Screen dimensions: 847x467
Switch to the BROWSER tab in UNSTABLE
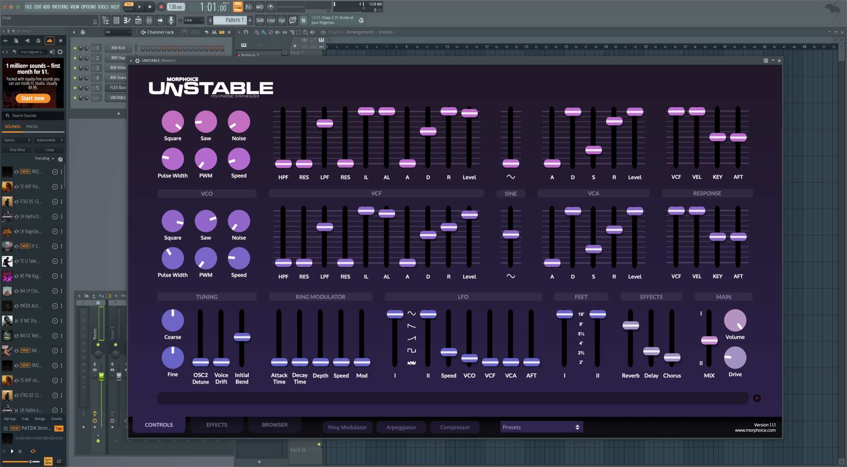pos(274,425)
